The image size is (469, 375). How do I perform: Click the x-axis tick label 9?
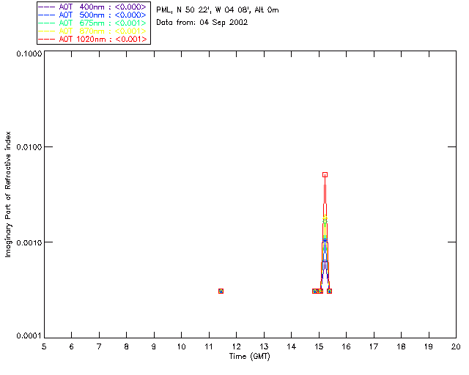coord(154,346)
